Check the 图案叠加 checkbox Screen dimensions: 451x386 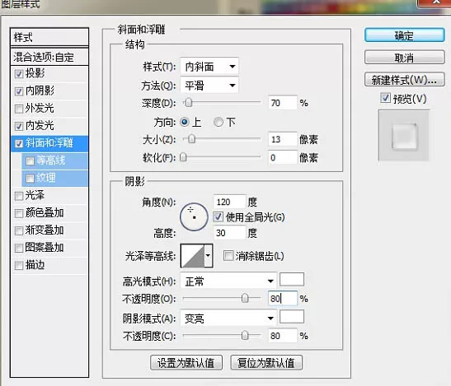(x=19, y=248)
